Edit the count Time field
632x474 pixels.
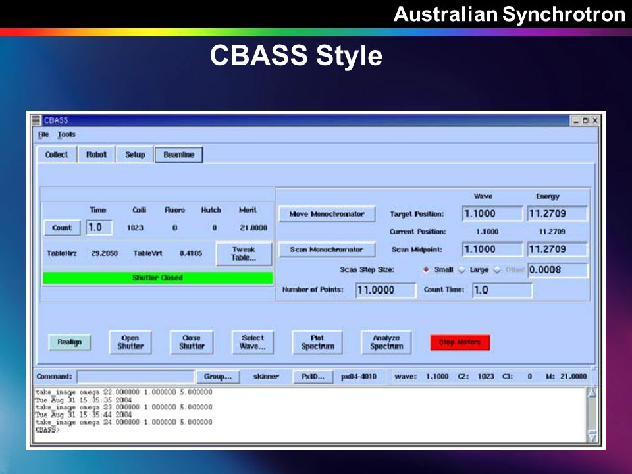click(x=99, y=227)
